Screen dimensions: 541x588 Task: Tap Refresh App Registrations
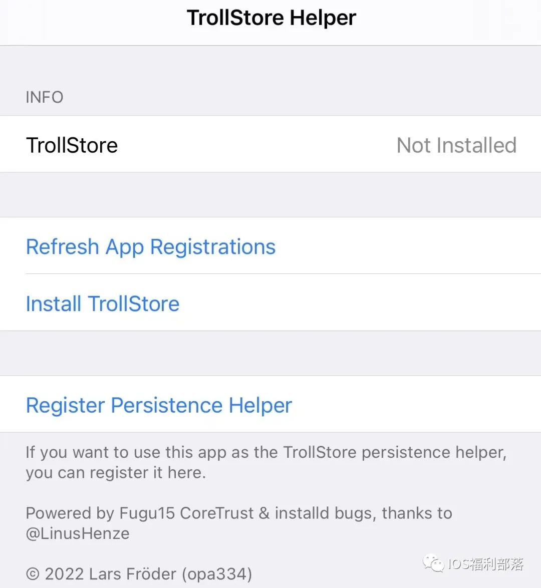[x=270, y=246]
